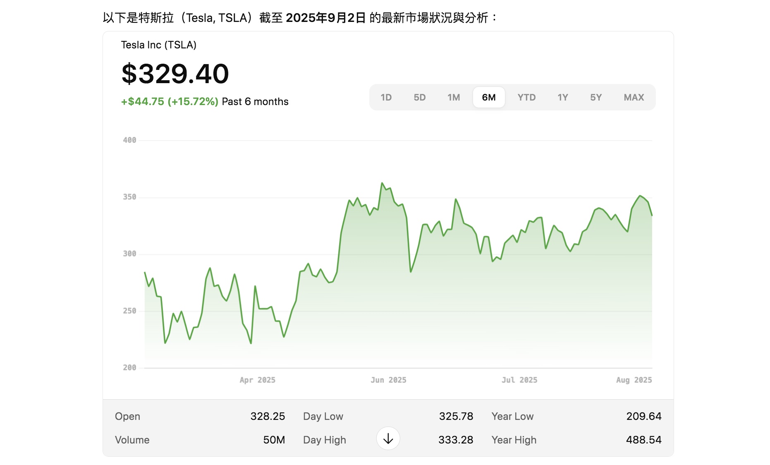The height and width of the screenshot is (465, 770).
Task: Select the 5D range tab
Action: click(419, 98)
